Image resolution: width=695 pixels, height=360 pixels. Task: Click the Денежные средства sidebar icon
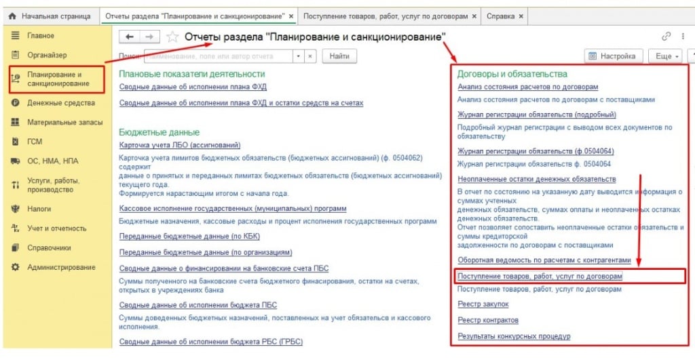pos(15,103)
